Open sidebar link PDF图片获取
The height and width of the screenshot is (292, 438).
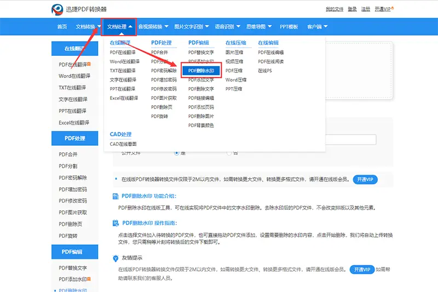click(x=73, y=213)
